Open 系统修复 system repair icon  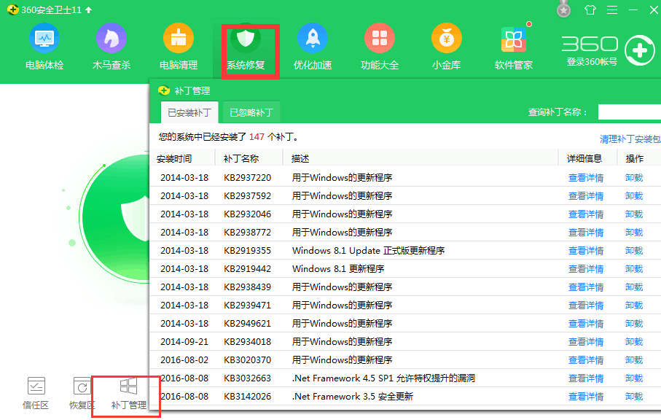pos(246,39)
